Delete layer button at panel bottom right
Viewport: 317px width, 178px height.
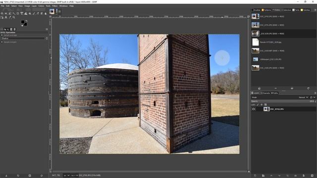(x=312, y=176)
